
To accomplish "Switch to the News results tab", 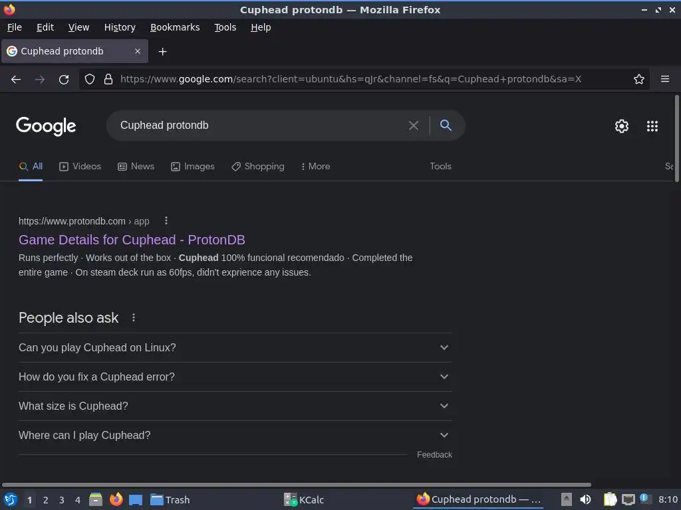I will pyautogui.click(x=136, y=167).
